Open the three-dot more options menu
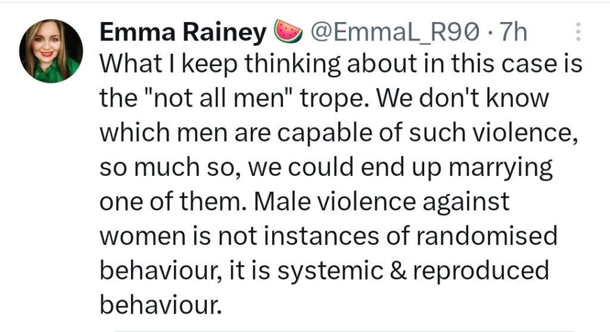The image size is (610, 332). [x=578, y=32]
